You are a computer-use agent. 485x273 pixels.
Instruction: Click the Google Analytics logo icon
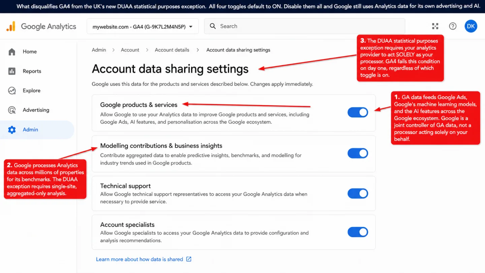coord(11,26)
